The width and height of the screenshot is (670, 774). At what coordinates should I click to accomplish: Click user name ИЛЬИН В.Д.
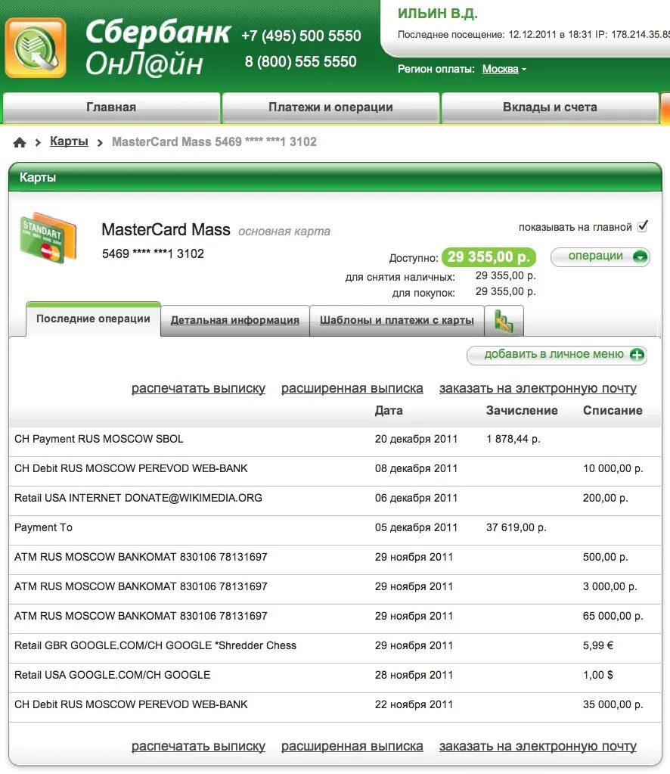click(x=438, y=14)
